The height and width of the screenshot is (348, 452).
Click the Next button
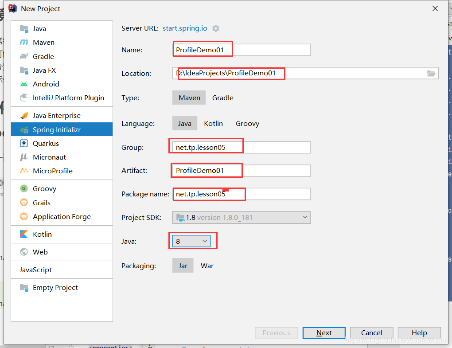click(x=324, y=333)
